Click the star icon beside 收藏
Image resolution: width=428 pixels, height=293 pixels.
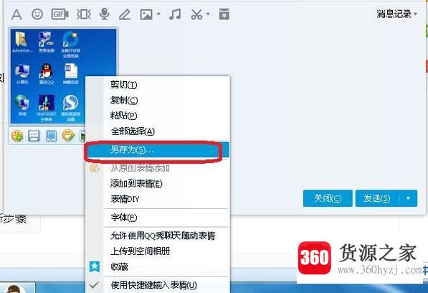coord(95,266)
